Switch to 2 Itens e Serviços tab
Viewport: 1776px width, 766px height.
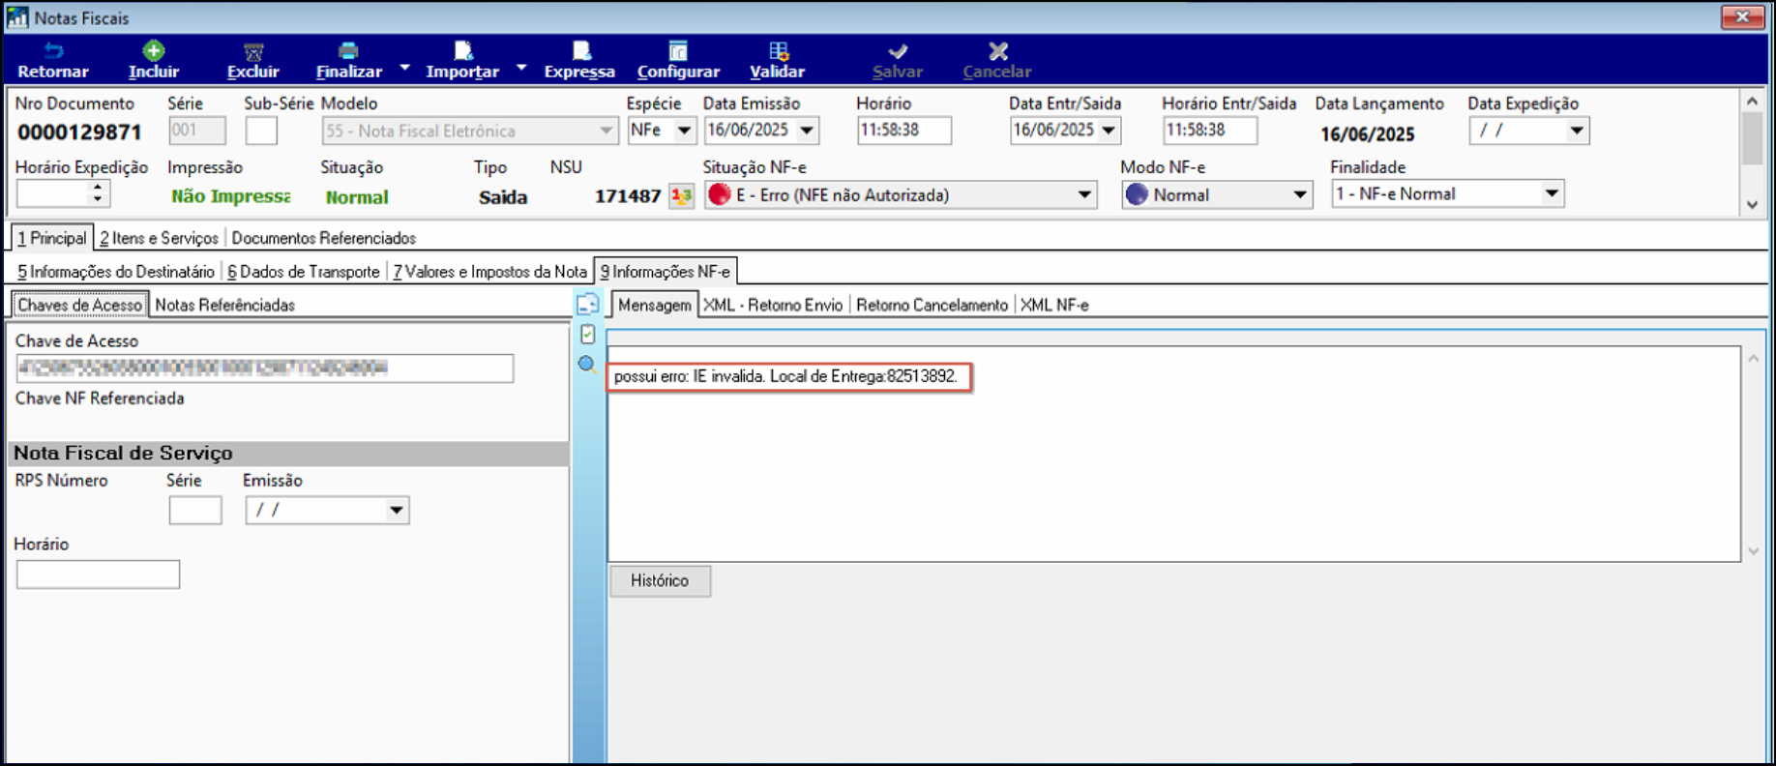160,238
